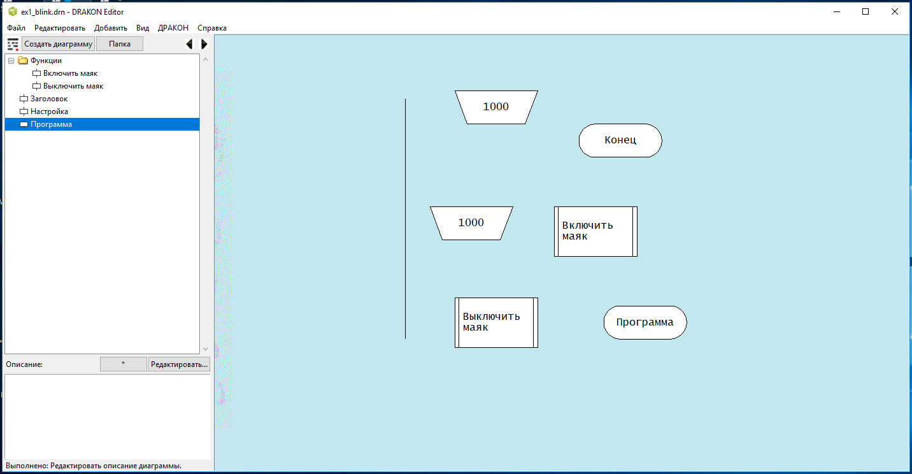Viewport: 912px width, 474px height.
Task: Select the upper 1000 timer icon on canvas
Action: coord(496,107)
